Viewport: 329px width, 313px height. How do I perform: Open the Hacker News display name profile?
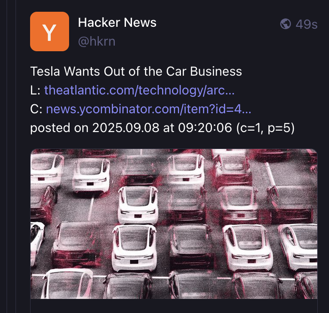[117, 23]
